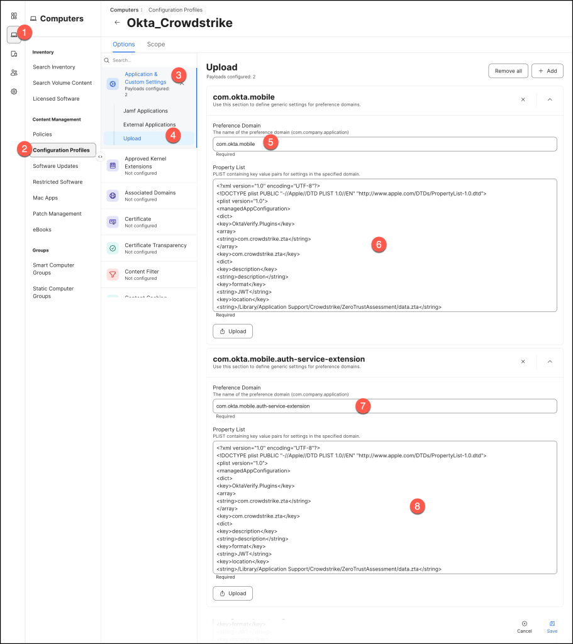Switch to the Scope tab

tap(156, 45)
